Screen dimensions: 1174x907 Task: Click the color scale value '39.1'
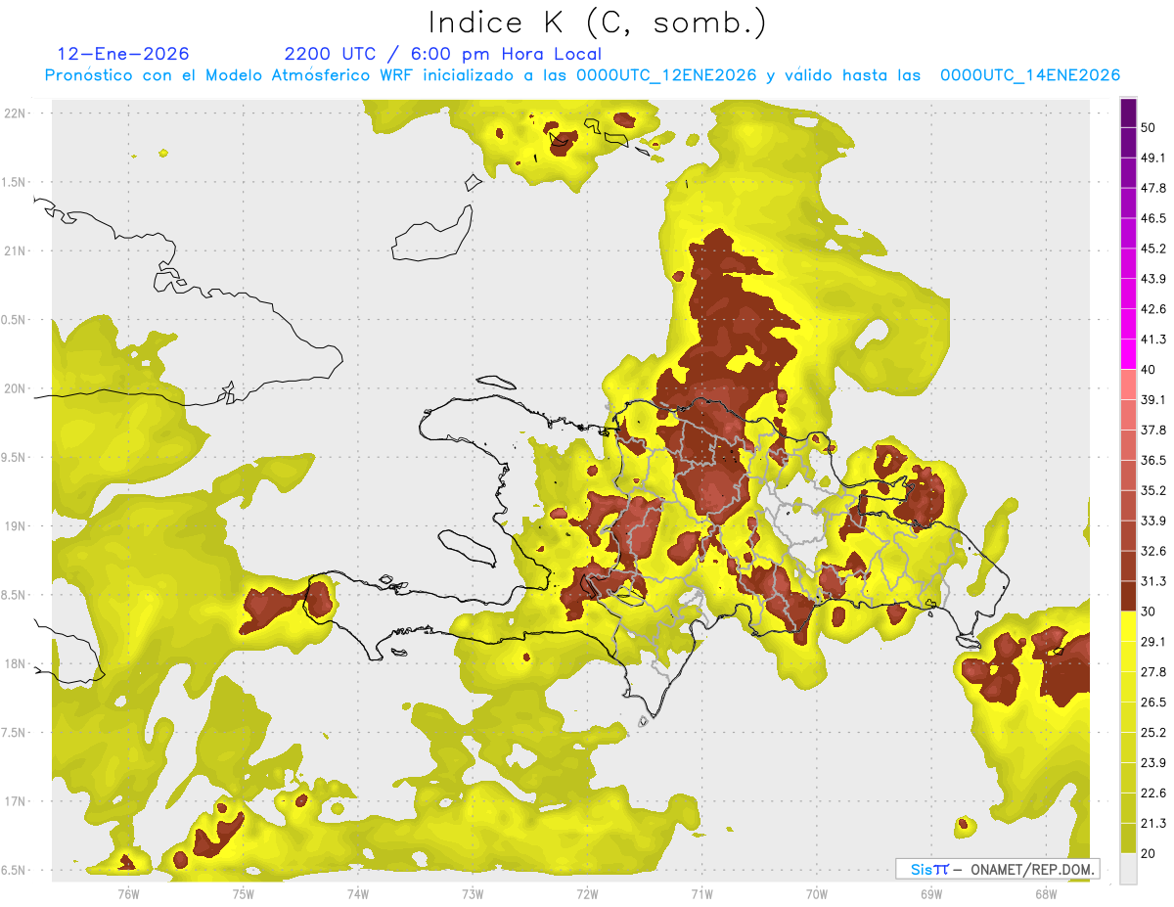pos(1153,400)
